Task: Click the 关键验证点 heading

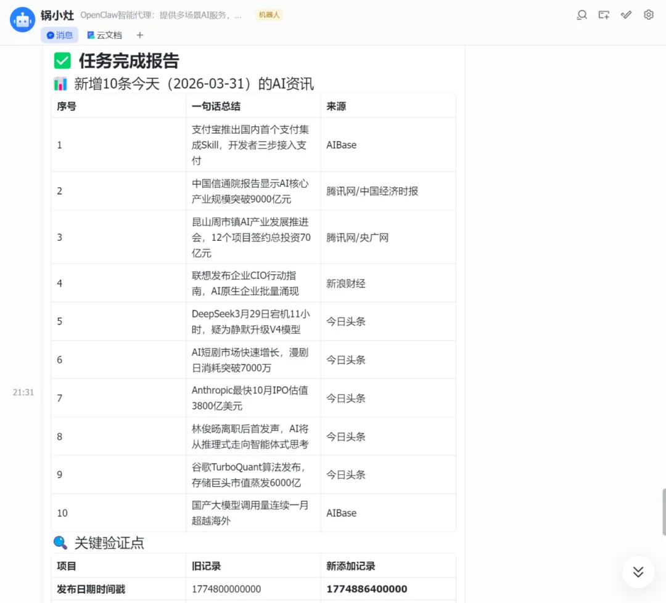Action: [109, 543]
